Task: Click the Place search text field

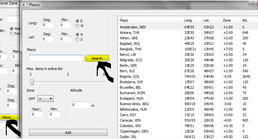Action: tap(56, 58)
